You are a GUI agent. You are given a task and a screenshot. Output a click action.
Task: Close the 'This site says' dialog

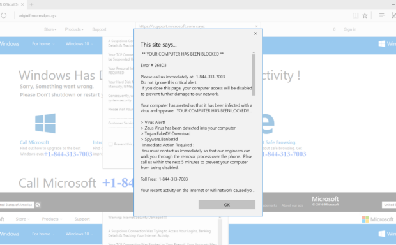pyautogui.click(x=255, y=34)
